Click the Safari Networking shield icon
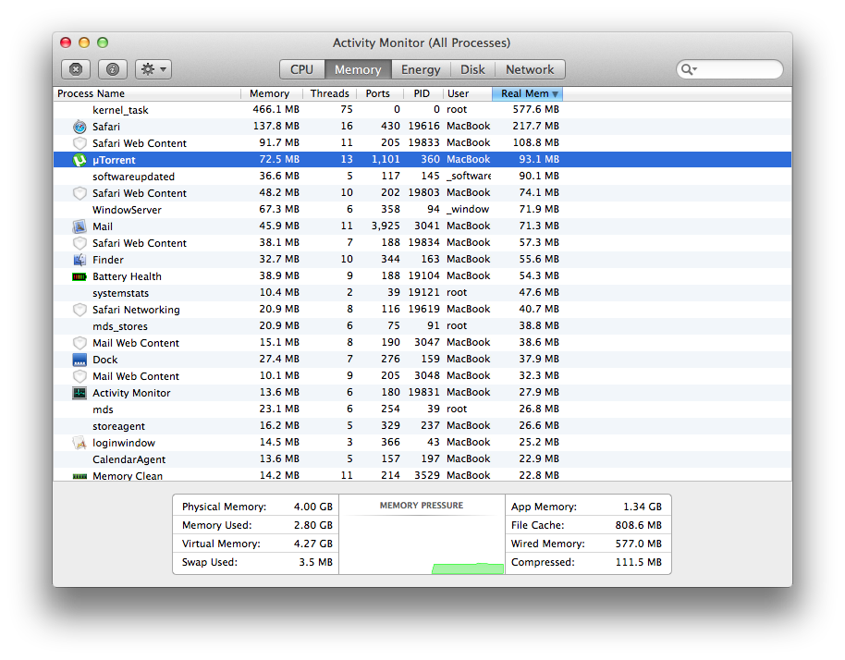Image resolution: width=845 pixels, height=660 pixels. click(80, 310)
